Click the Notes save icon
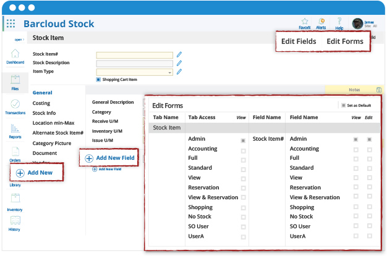Screen dimensions: 387x256 click(x=379, y=90)
